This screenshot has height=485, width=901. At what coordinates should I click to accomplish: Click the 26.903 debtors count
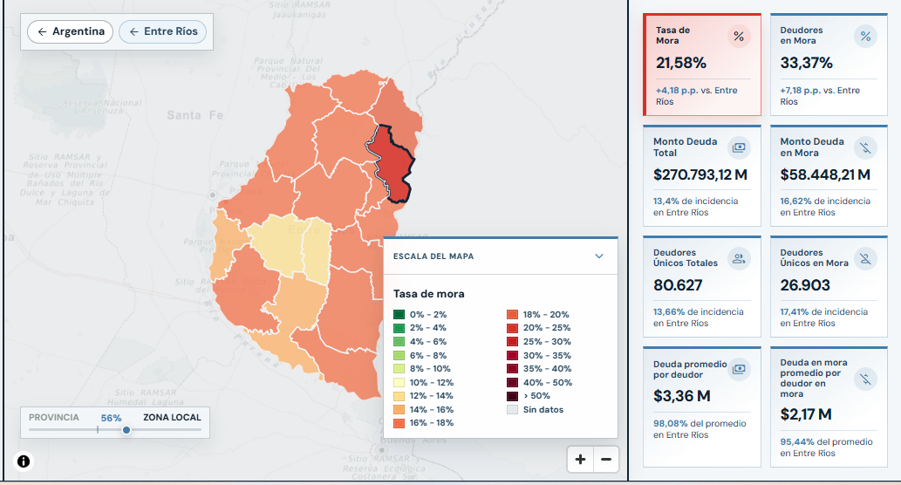point(805,285)
